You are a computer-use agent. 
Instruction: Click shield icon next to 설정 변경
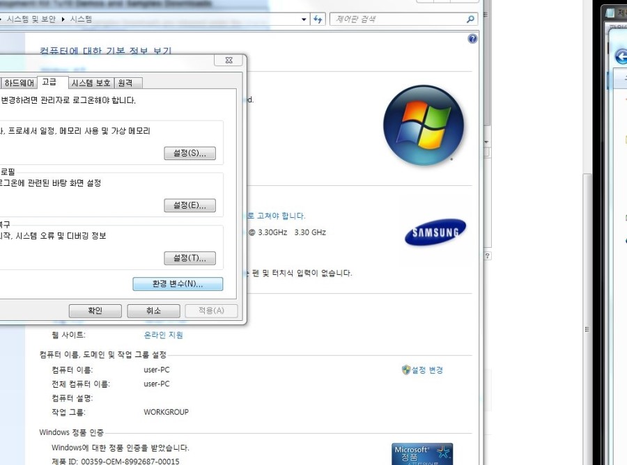(x=406, y=370)
